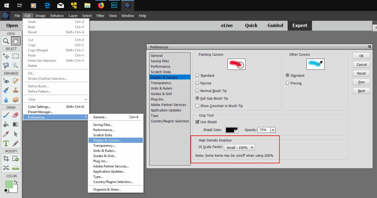The height and width of the screenshot is (198, 377).
Task: Toggle the Use Shield checkbox
Action: [x=197, y=122]
